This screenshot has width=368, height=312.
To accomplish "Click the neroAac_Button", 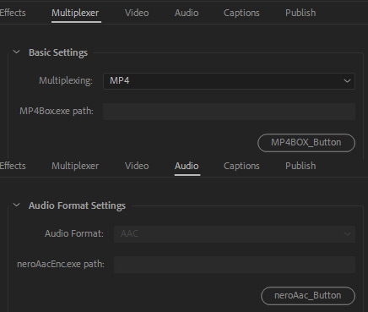I will tap(308, 296).
